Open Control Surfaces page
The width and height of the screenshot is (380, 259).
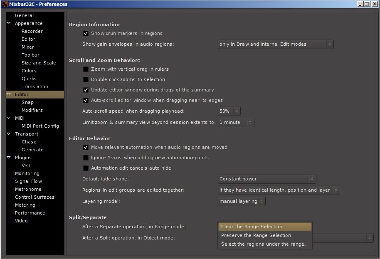tap(35, 197)
